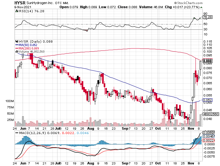Click the blue 0.0046 MACD legend value
The image size is (220, 166).
coord(83,133)
